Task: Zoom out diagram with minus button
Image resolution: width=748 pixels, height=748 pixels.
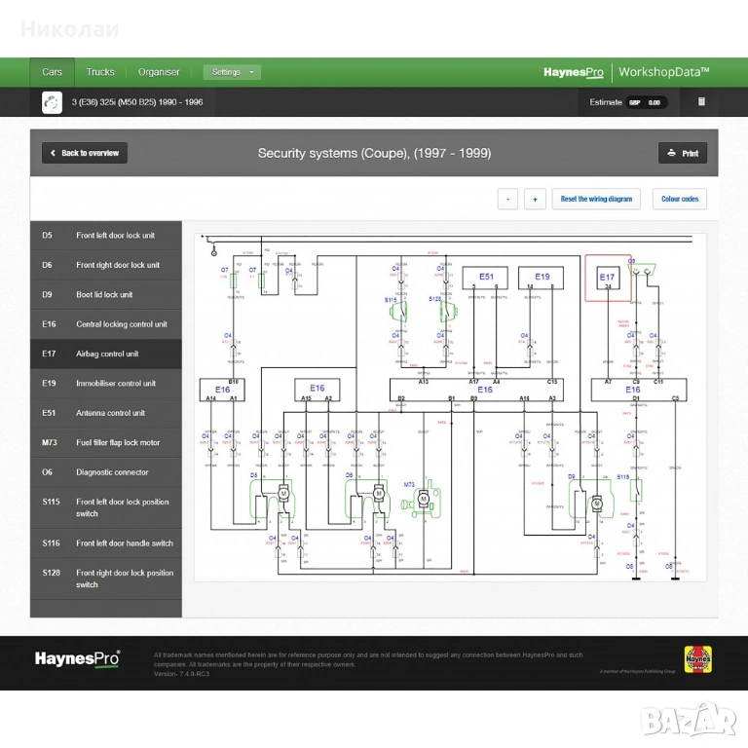Action: (x=507, y=199)
